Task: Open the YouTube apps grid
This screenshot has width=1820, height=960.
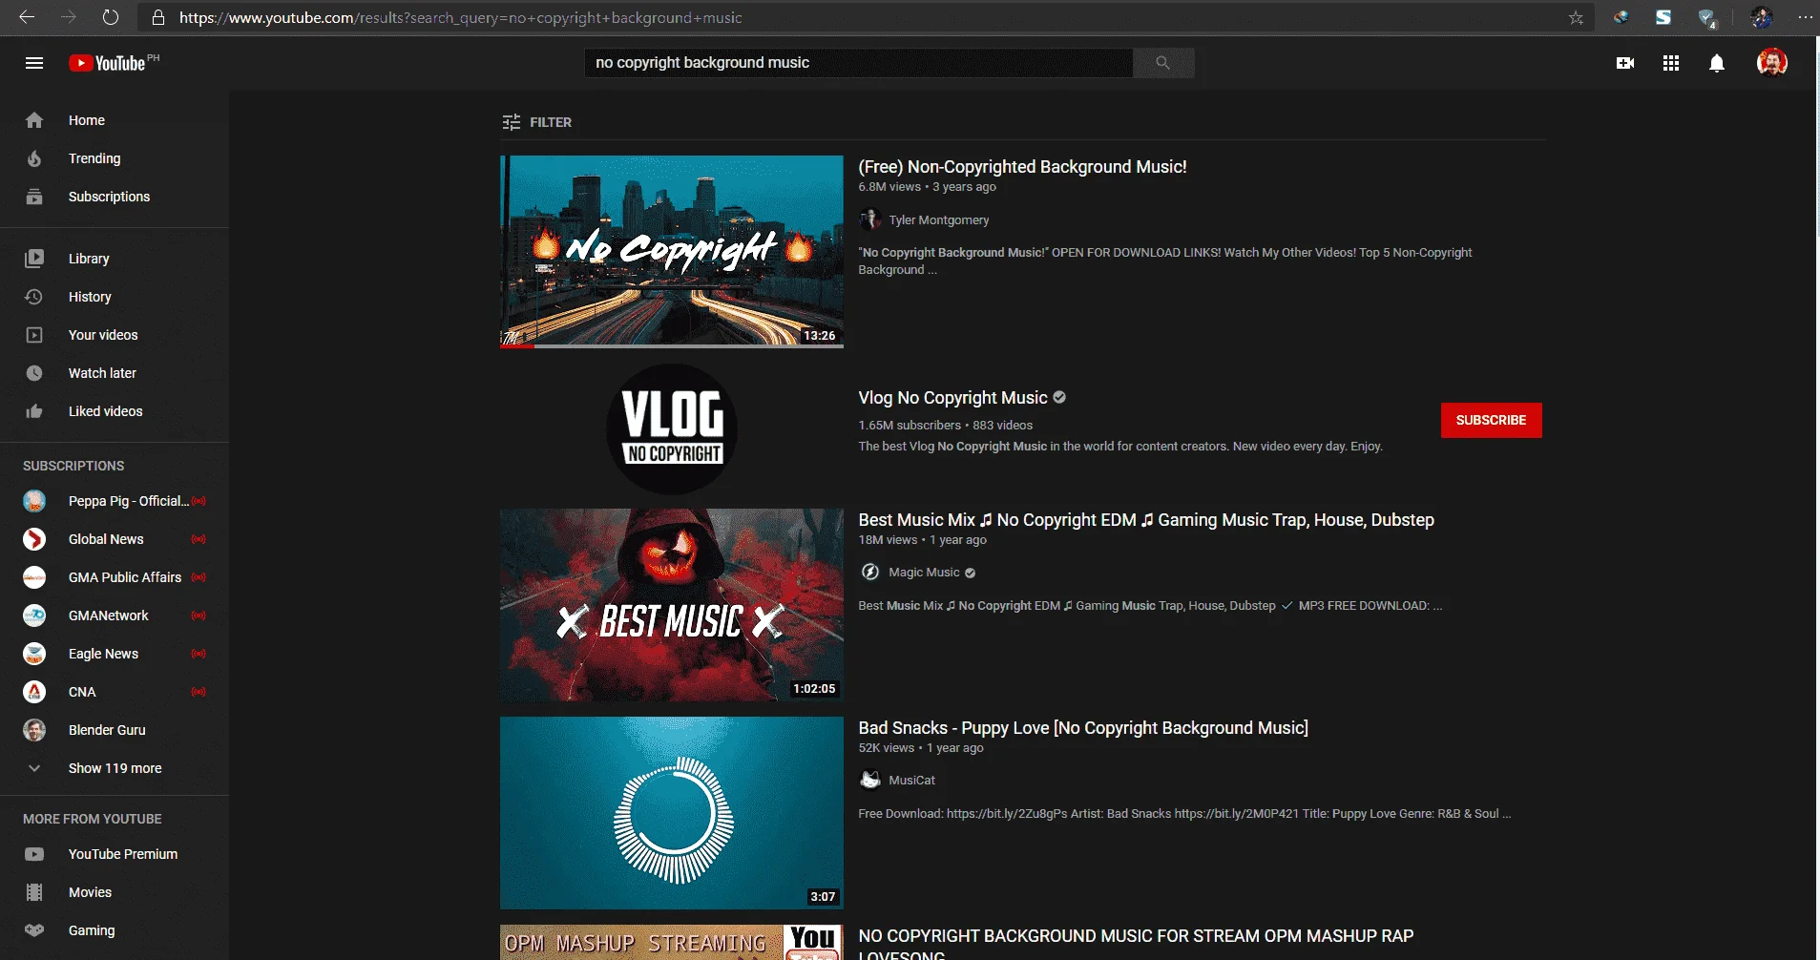Action: coord(1671,63)
